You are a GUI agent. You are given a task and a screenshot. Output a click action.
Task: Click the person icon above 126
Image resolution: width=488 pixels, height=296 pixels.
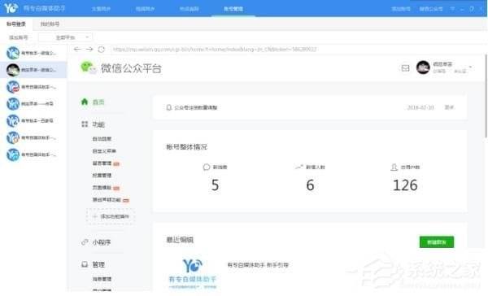pyautogui.click(x=394, y=168)
